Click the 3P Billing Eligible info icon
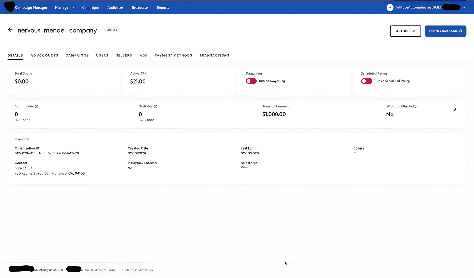The image size is (474, 278). [415, 106]
